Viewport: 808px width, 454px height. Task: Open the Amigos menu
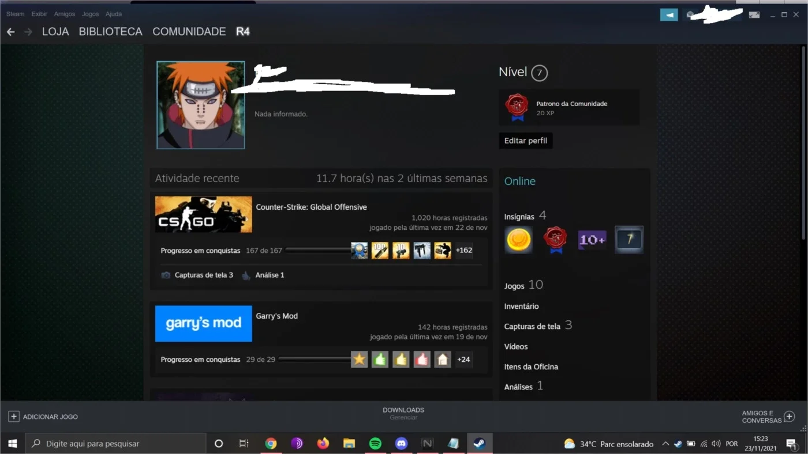click(x=65, y=14)
